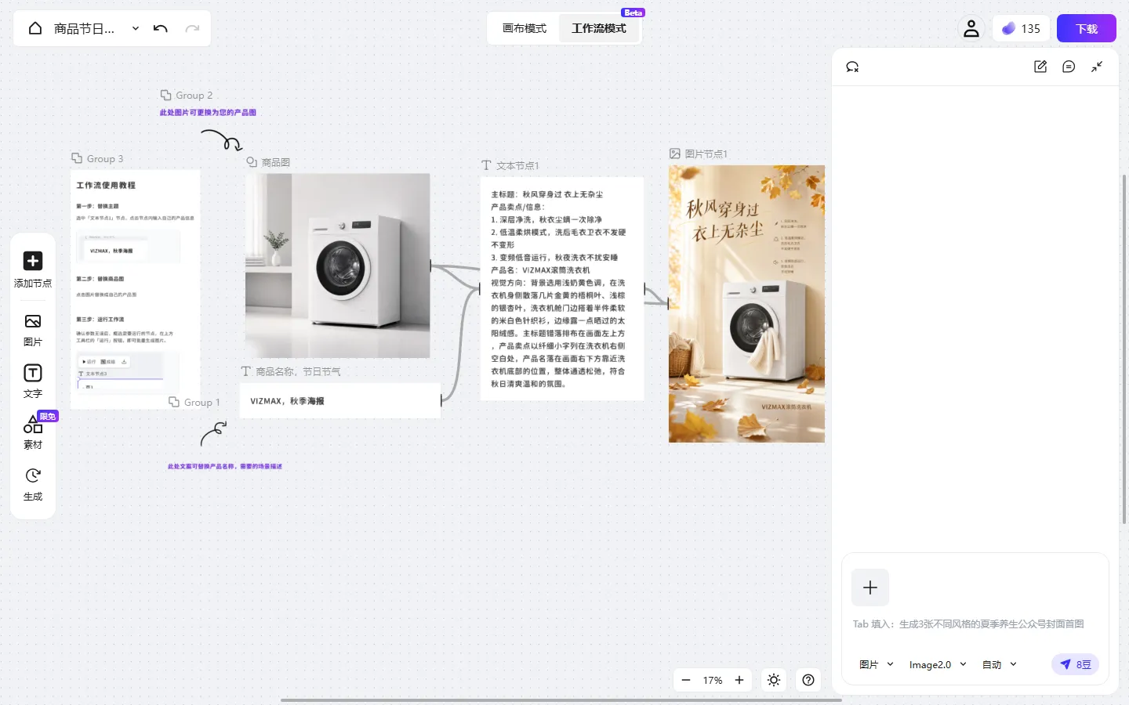Open the 图片 type dropdown

pyautogui.click(x=877, y=664)
